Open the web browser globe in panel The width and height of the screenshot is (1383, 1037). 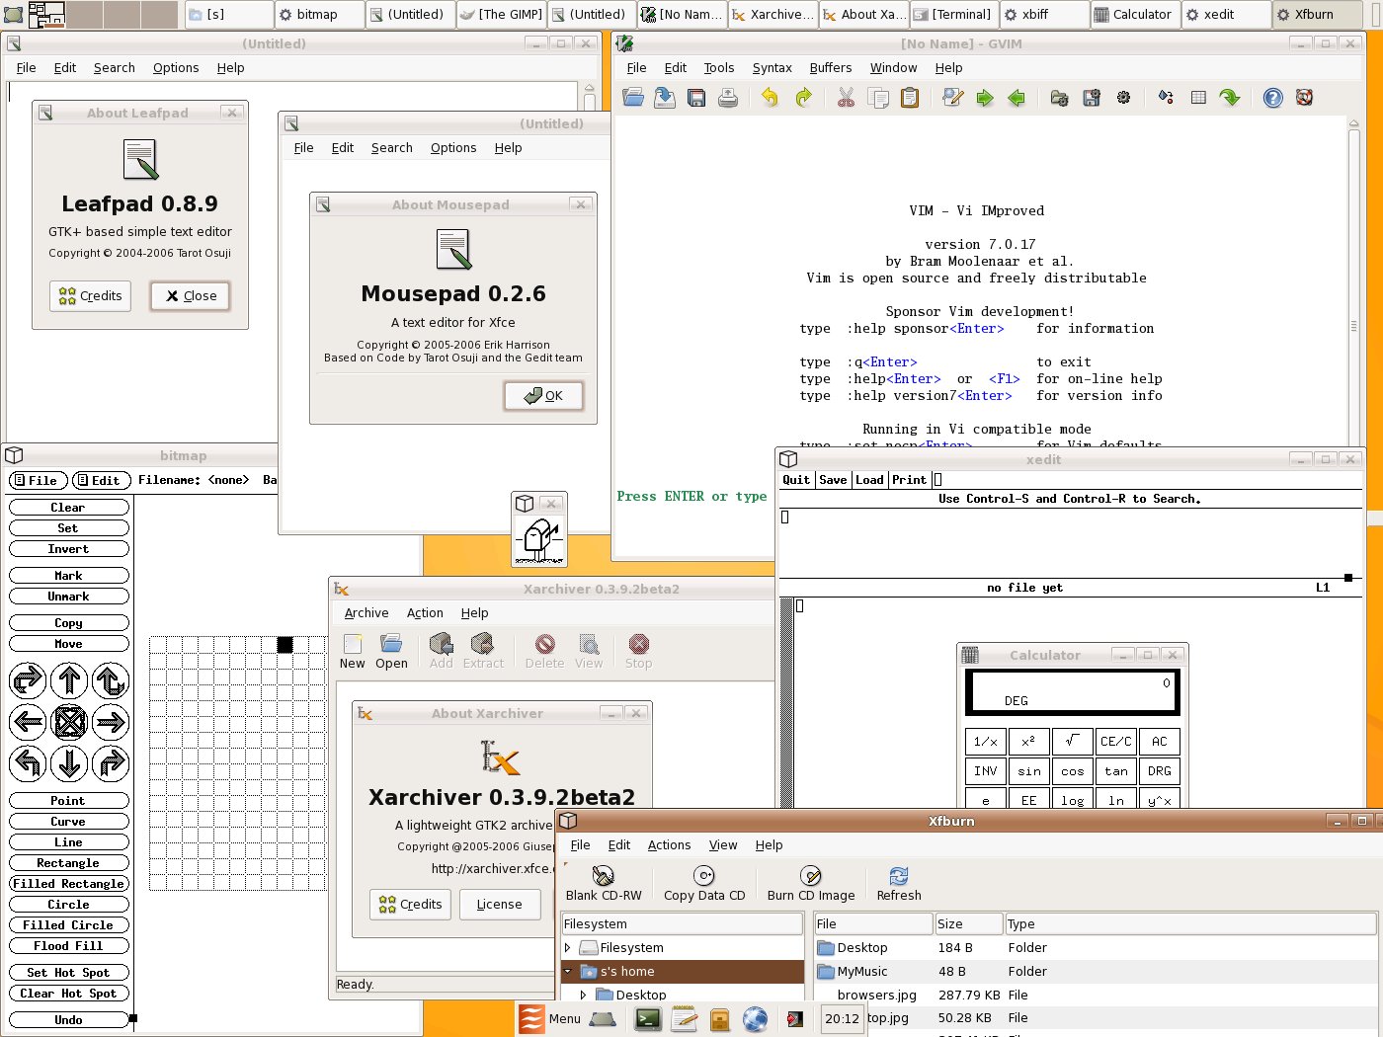click(x=755, y=1018)
